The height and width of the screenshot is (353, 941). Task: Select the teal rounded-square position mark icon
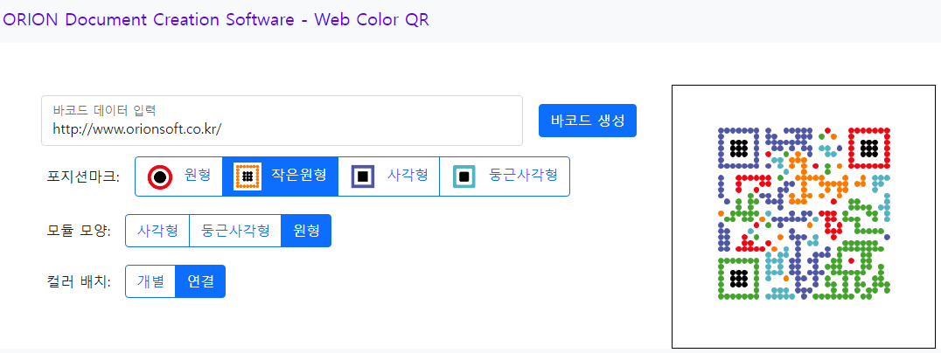[x=464, y=176]
